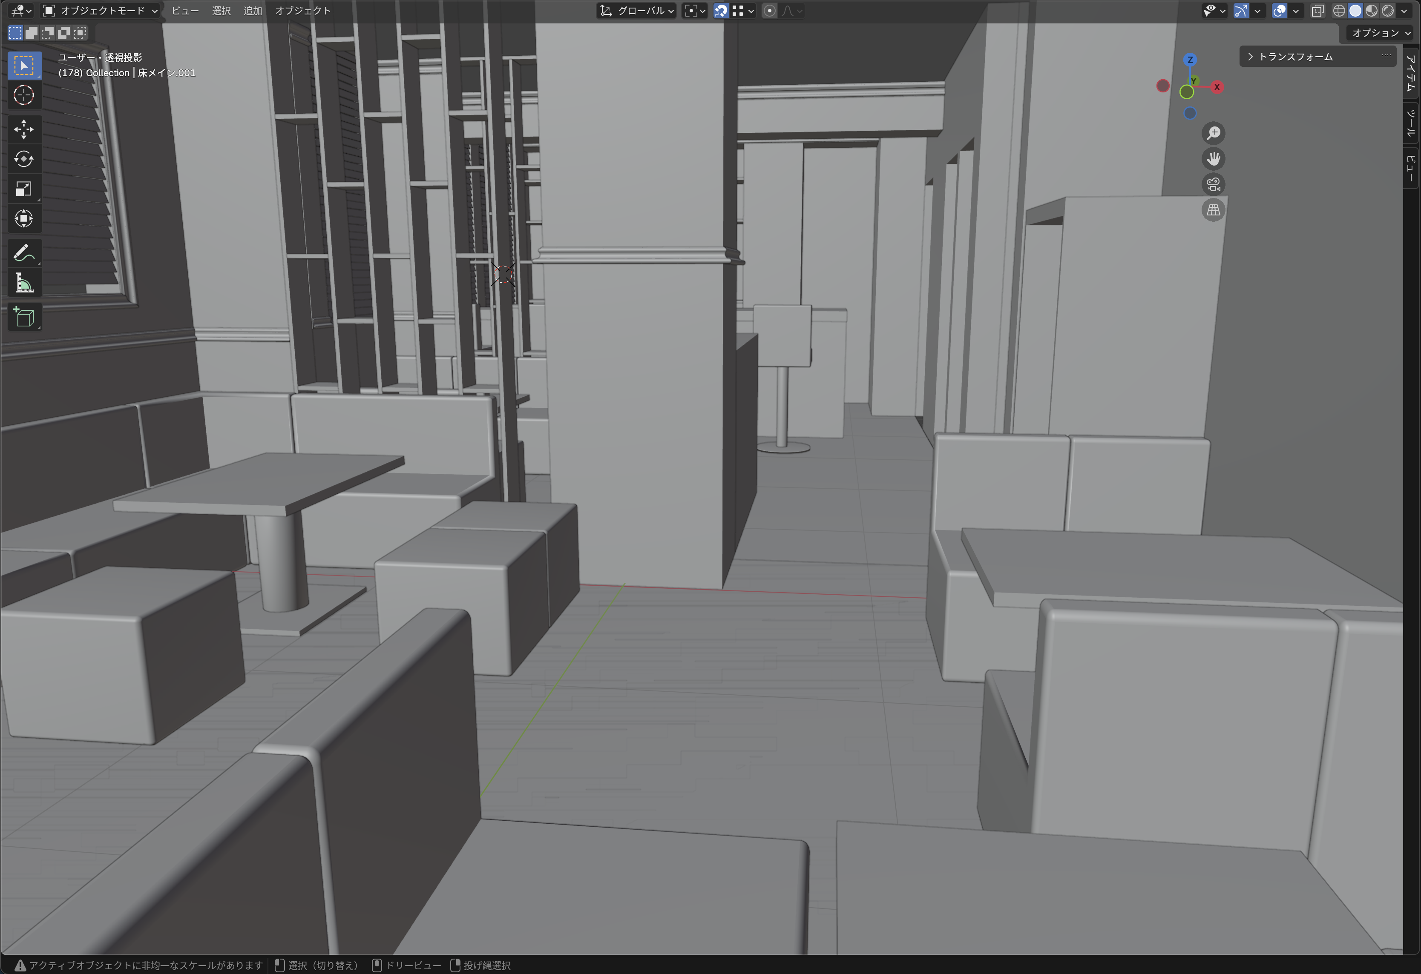
Task: Open グローバル transform orientation dropdown
Action: click(636, 11)
